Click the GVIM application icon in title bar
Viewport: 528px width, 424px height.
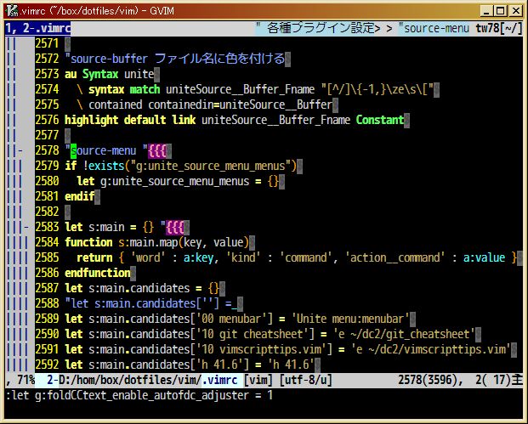[13, 11]
